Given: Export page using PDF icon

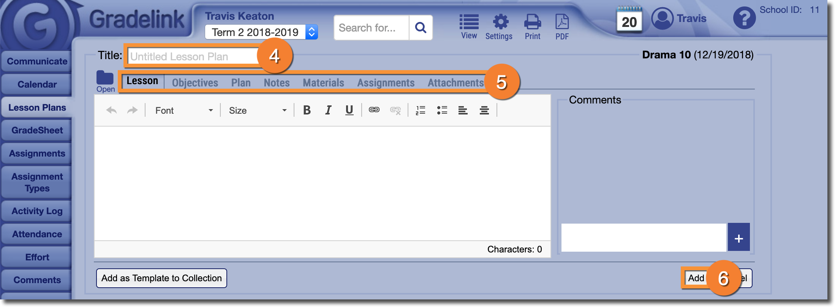Looking at the screenshot, I should (562, 27).
